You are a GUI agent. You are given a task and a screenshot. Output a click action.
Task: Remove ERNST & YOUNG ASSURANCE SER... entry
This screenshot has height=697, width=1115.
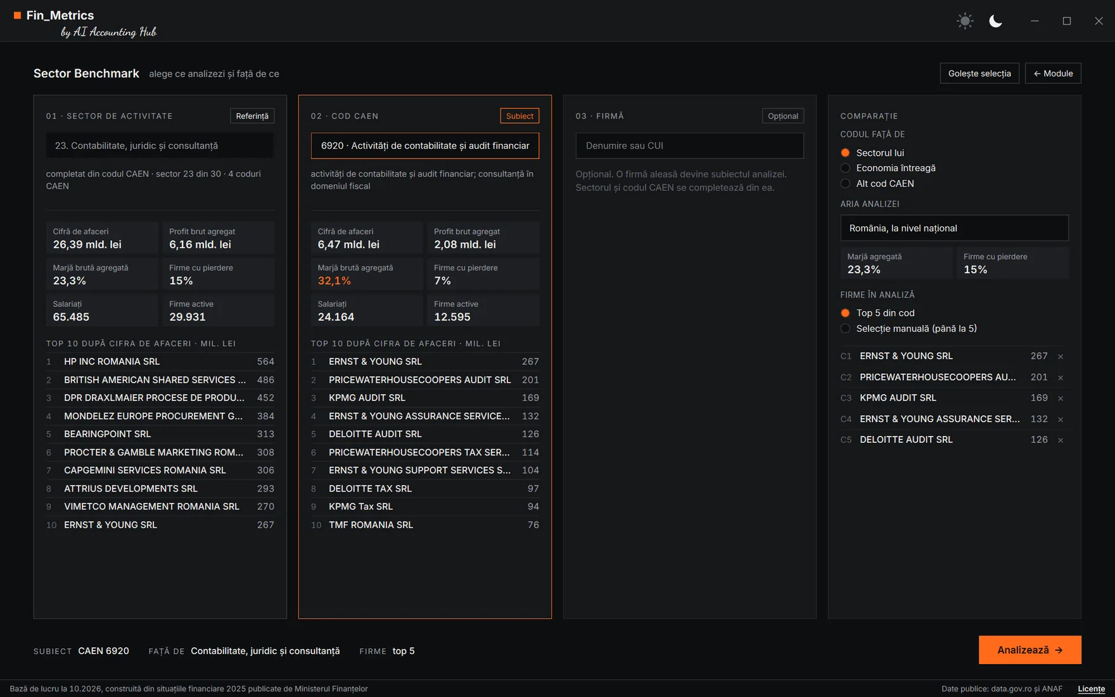pyautogui.click(x=1061, y=419)
